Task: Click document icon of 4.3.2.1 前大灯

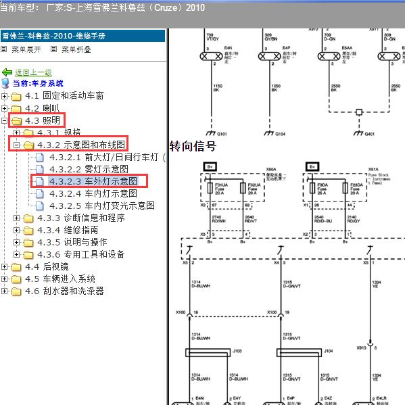Action: (x=39, y=157)
